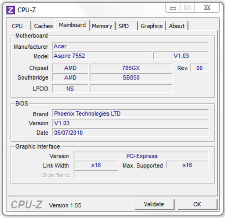The image size is (225, 218).
Task: Click the LPCIO label
Action: tap(40, 89)
